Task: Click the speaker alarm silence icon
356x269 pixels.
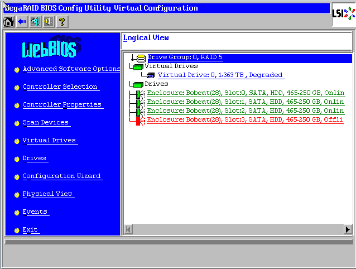Action: click(x=49, y=22)
